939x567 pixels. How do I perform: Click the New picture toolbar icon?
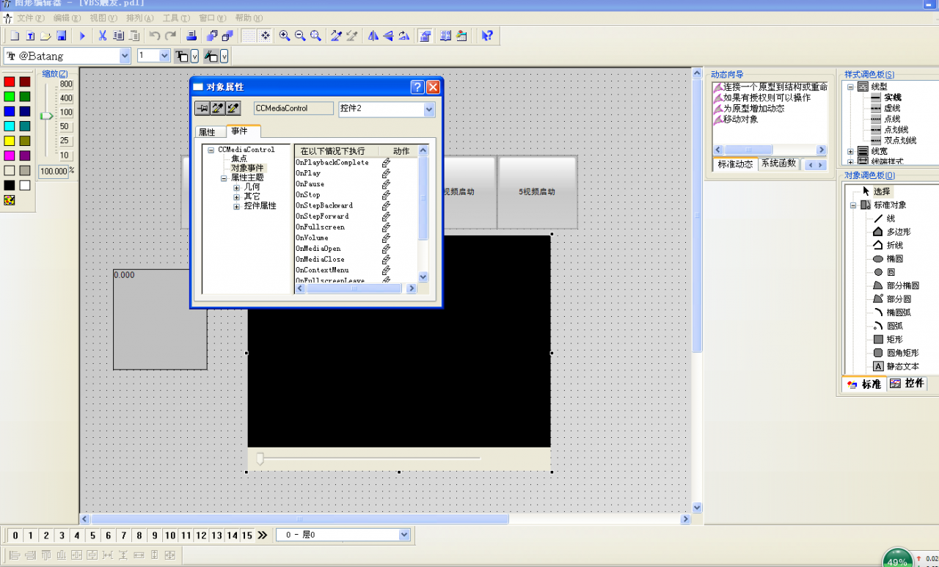(x=15, y=35)
